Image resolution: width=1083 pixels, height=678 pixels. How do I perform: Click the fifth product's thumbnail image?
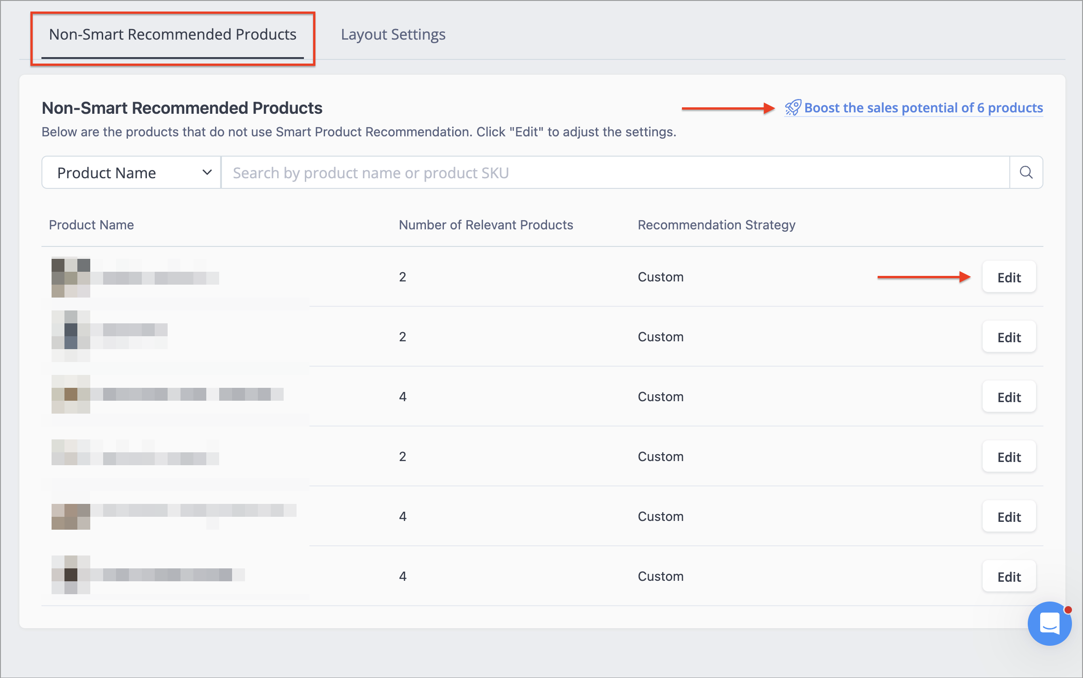click(70, 517)
